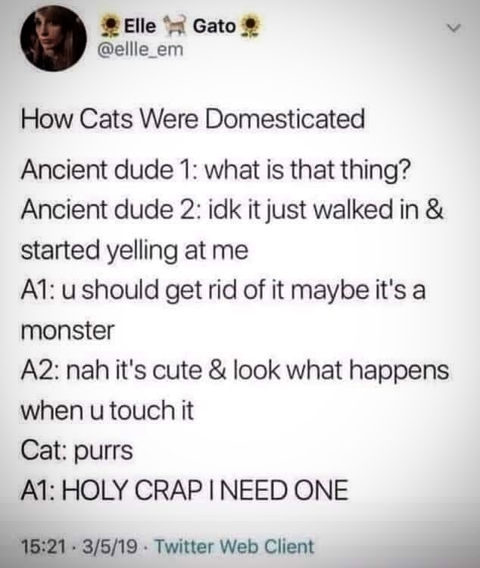Click the Ancient dude 2 line
The image size is (480, 568).
pyautogui.click(x=232, y=211)
